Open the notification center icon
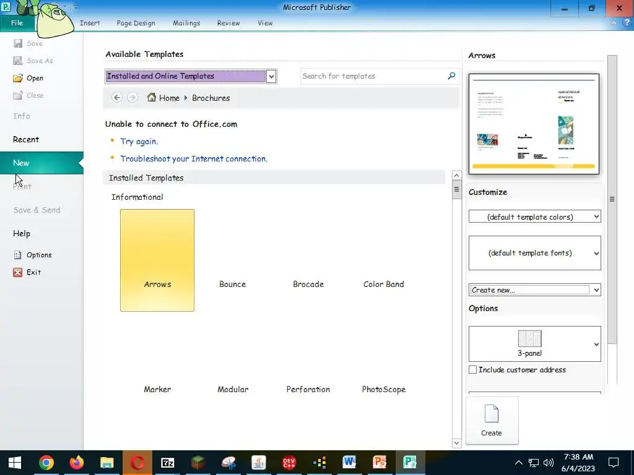634x475 pixels. (x=614, y=463)
